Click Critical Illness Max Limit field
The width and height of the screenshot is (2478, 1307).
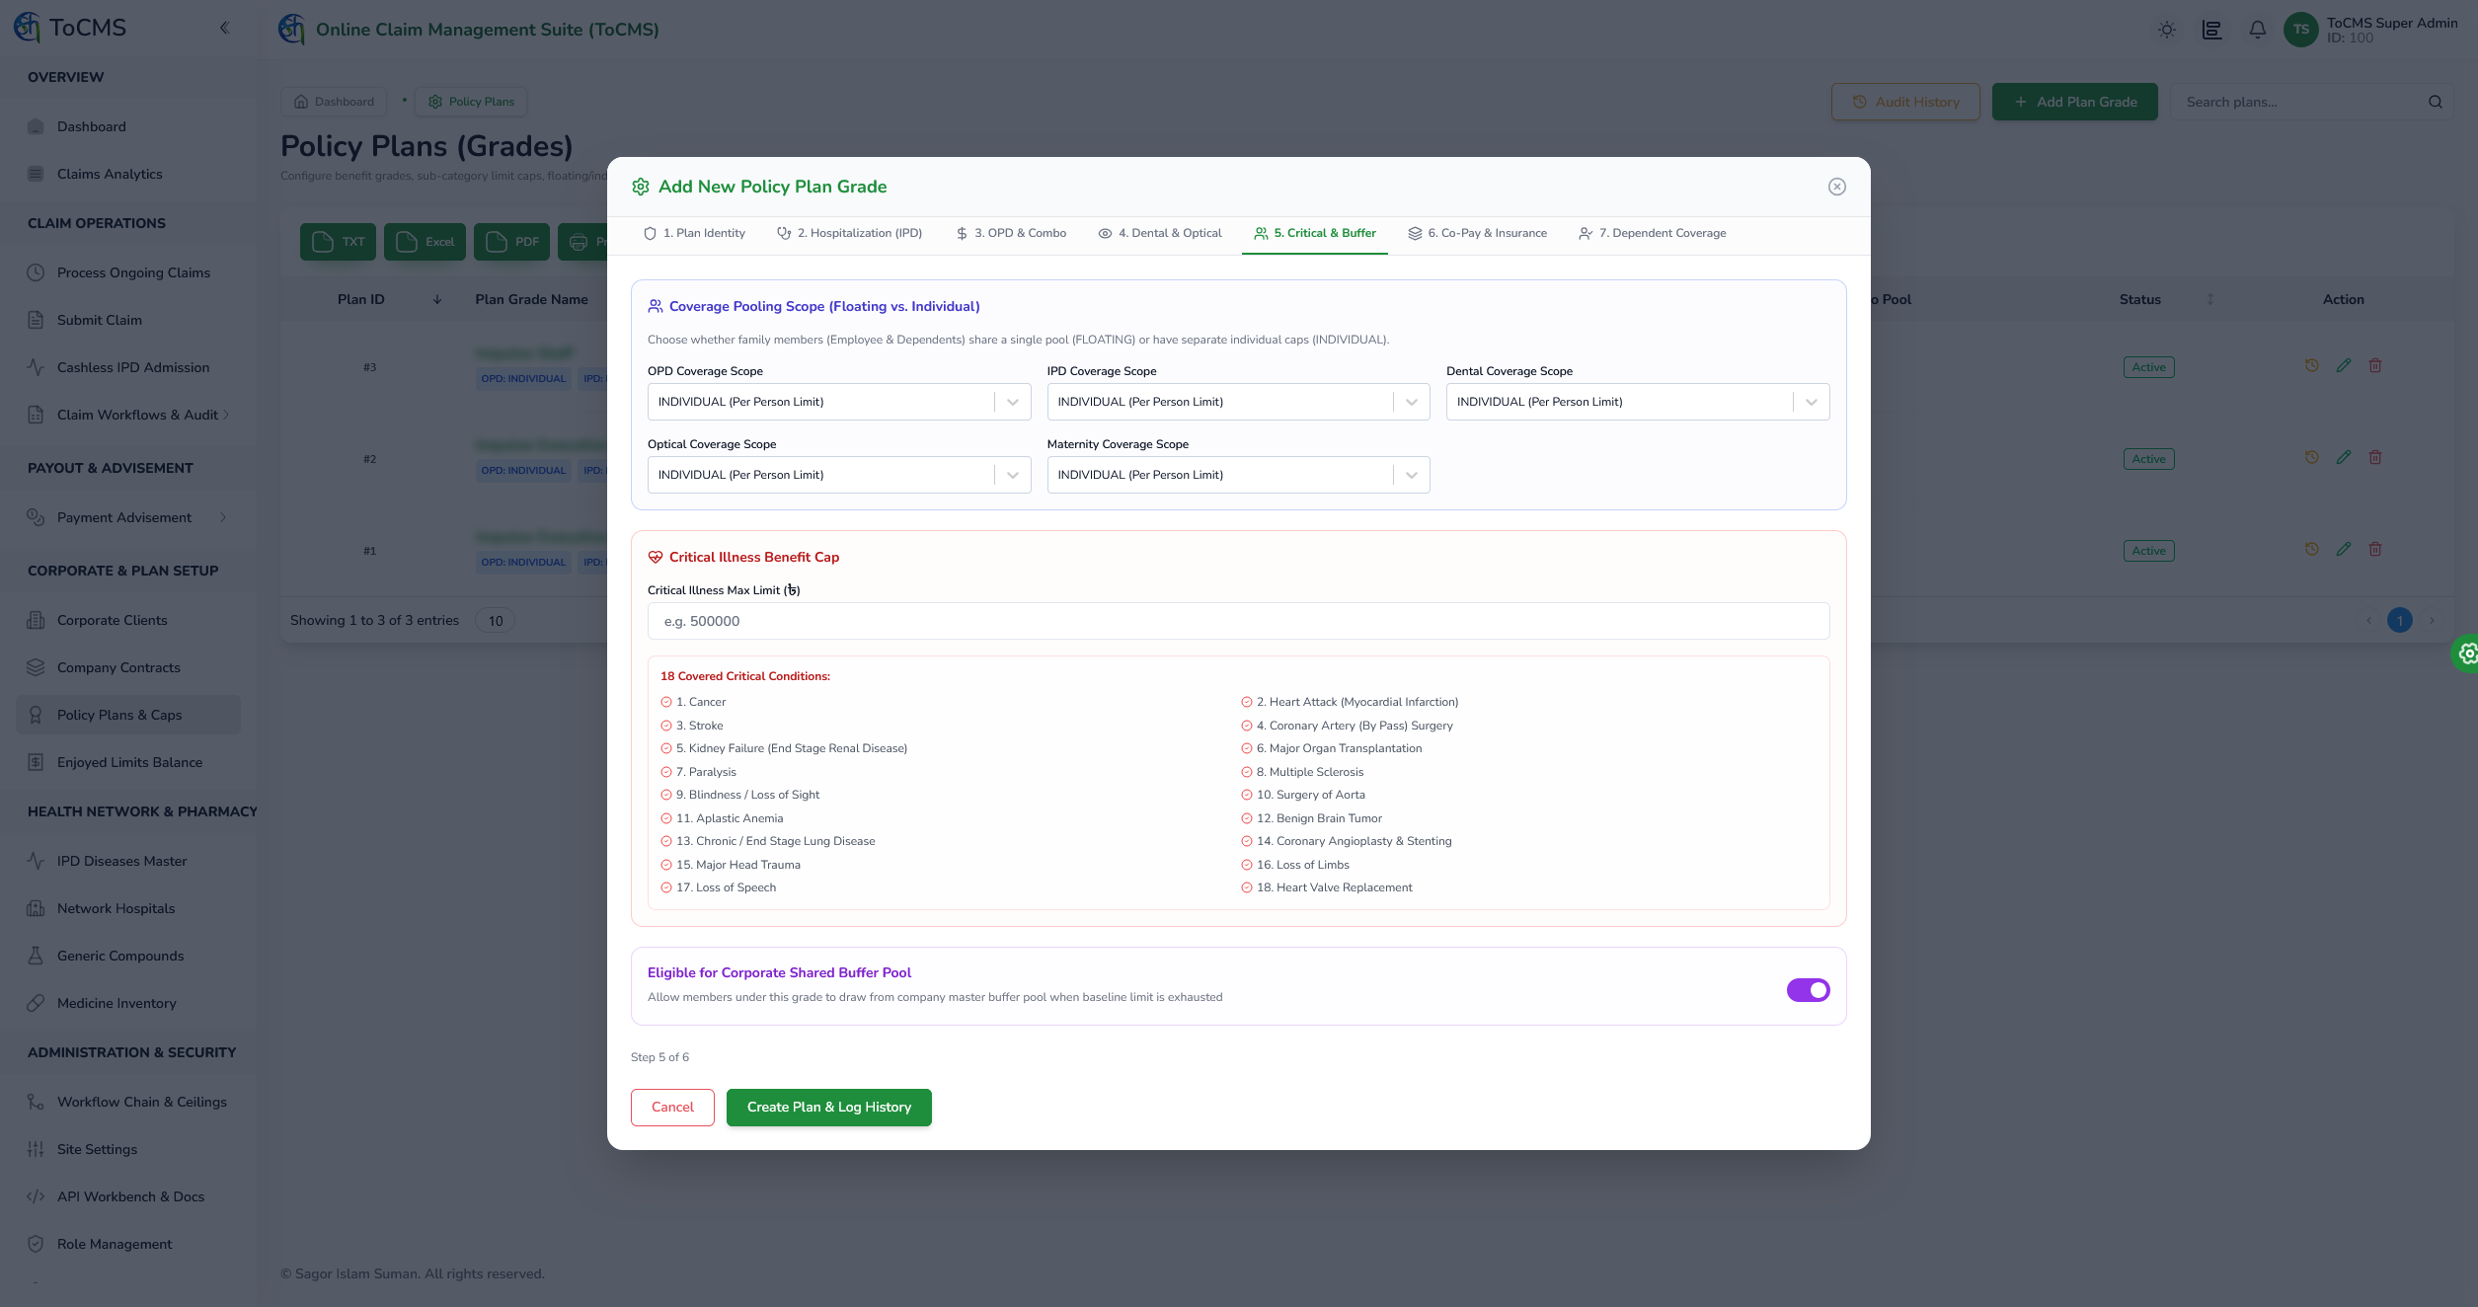coord(1238,621)
